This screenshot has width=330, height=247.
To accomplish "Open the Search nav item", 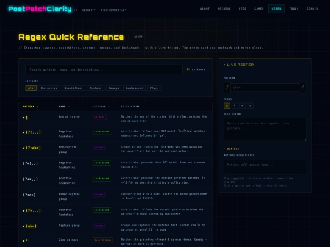I will pos(312,9).
